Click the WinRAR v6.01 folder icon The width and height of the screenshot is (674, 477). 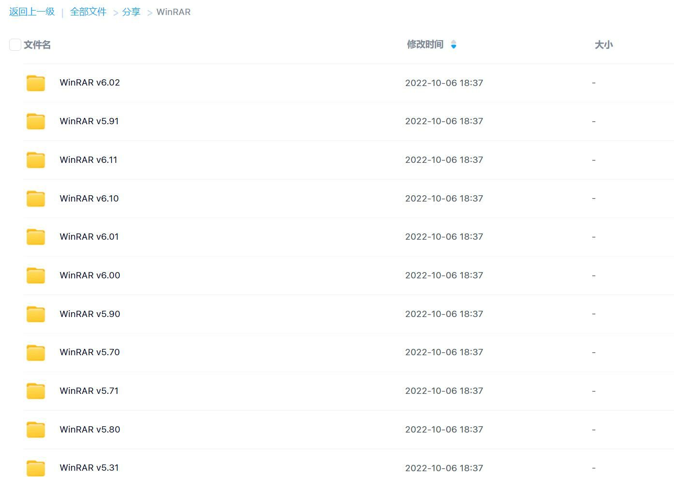(x=36, y=237)
